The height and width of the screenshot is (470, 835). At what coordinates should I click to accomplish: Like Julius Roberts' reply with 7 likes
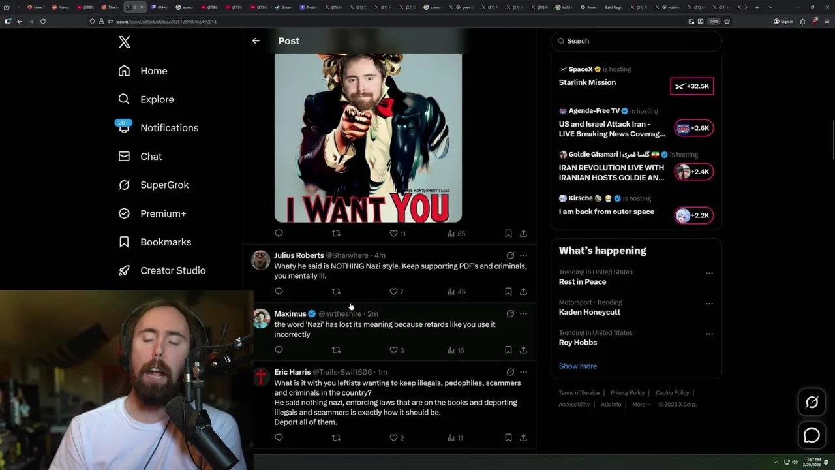pyautogui.click(x=397, y=291)
